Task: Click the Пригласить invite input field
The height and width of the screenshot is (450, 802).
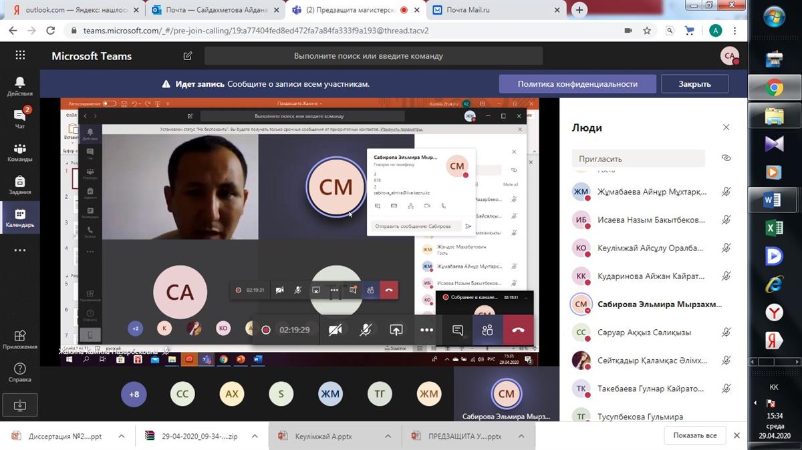Action: (x=638, y=159)
